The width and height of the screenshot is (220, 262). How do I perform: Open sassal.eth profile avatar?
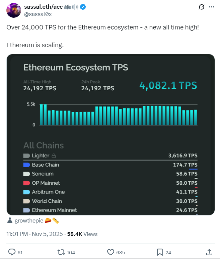13,10
